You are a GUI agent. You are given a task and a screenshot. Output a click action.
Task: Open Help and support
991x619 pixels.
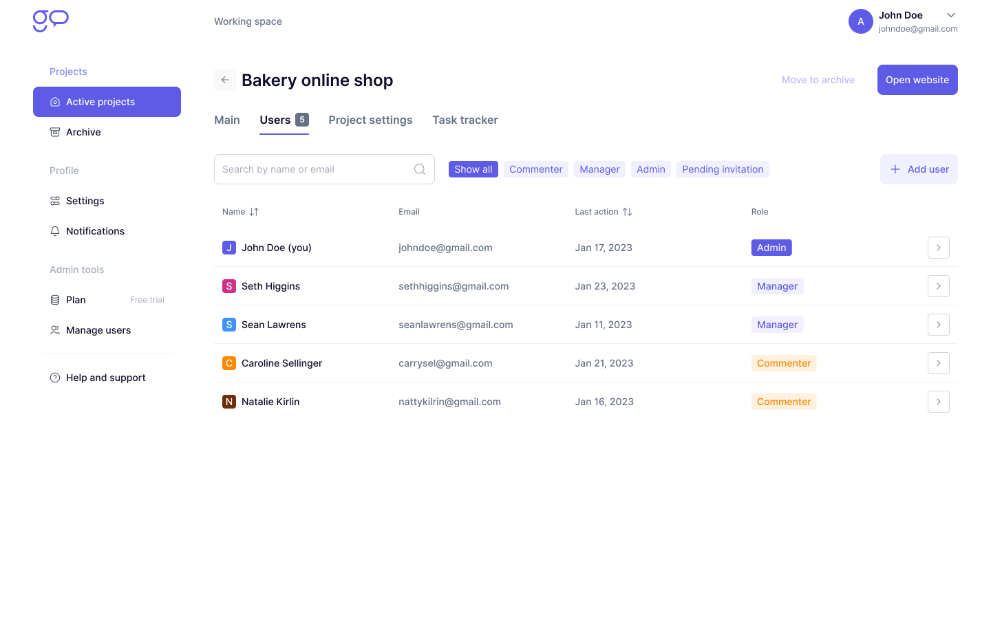(105, 378)
